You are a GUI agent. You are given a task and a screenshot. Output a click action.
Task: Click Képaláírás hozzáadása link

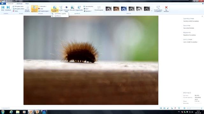click(189, 35)
